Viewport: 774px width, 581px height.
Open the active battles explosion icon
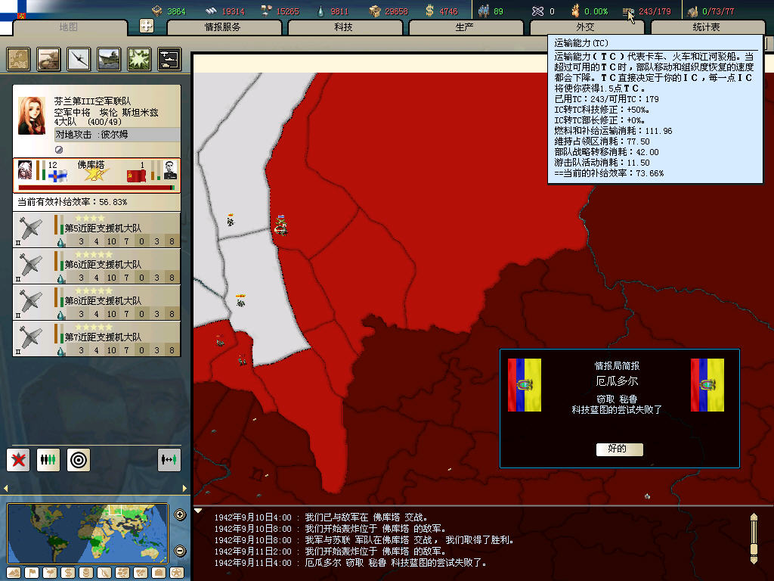[x=139, y=59]
